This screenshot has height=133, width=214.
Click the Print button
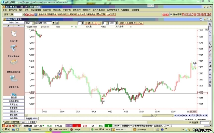[x=140, y=23]
